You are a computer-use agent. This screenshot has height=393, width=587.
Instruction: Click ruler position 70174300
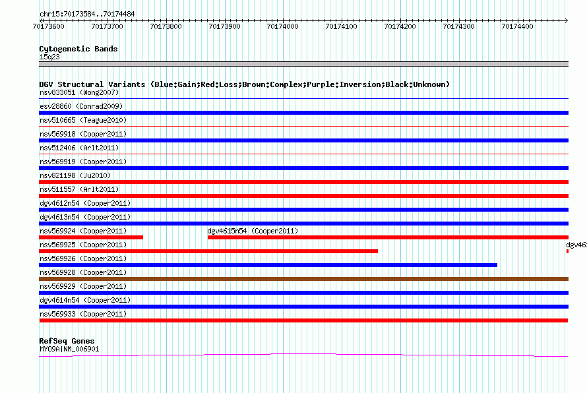coord(458,26)
